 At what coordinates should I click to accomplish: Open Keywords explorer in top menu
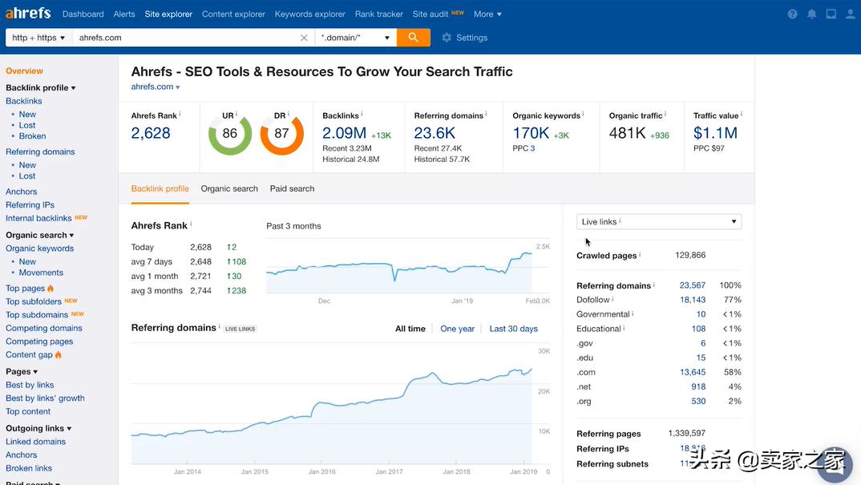[309, 14]
